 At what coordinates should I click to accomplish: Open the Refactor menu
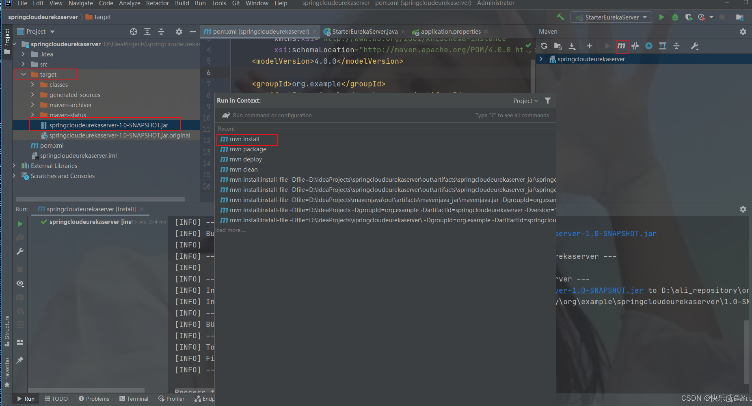coord(158,3)
